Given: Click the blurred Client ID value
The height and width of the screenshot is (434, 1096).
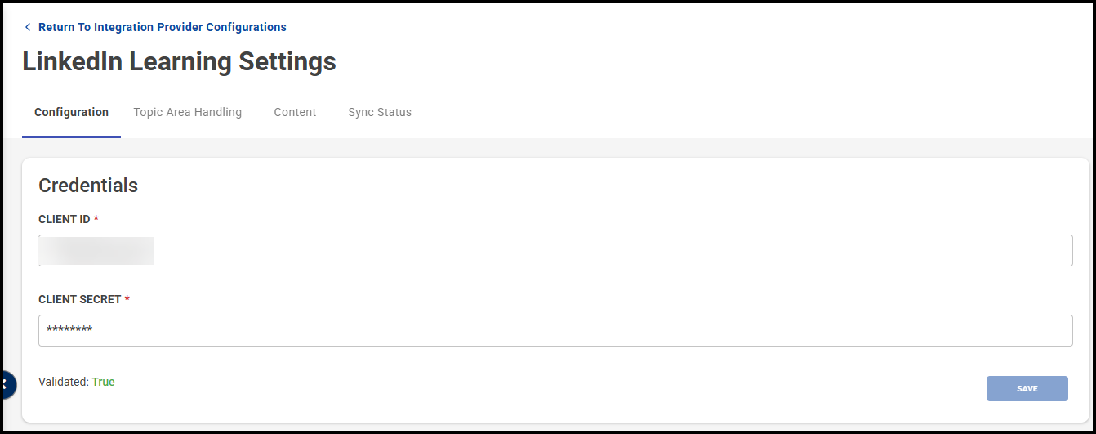Looking at the screenshot, I should tap(98, 250).
